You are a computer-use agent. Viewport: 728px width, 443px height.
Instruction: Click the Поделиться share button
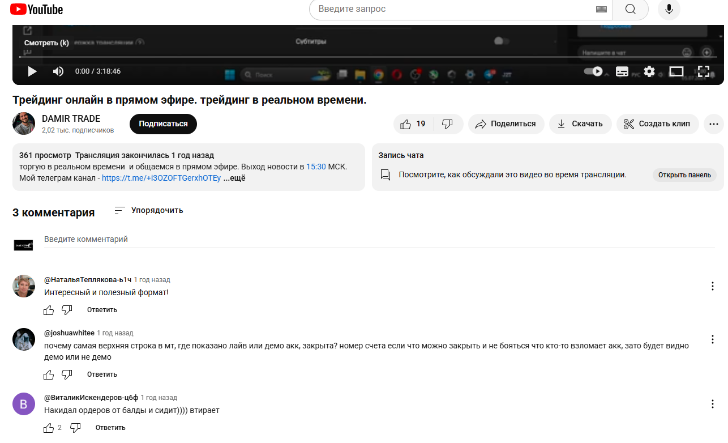[506, 124]
